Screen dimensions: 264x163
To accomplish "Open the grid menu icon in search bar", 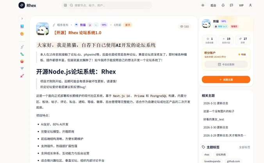I will [x=66, y=5].
